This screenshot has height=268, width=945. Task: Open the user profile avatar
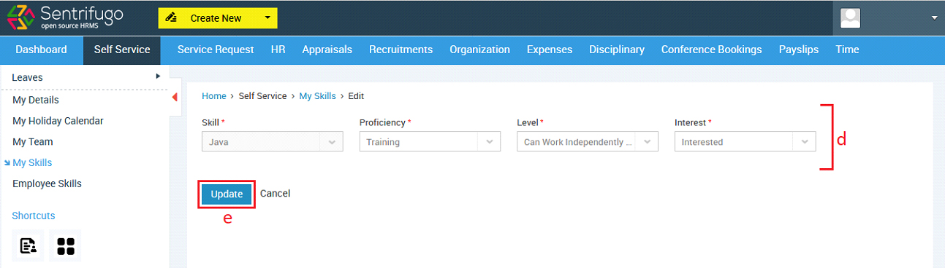(850, 17)
